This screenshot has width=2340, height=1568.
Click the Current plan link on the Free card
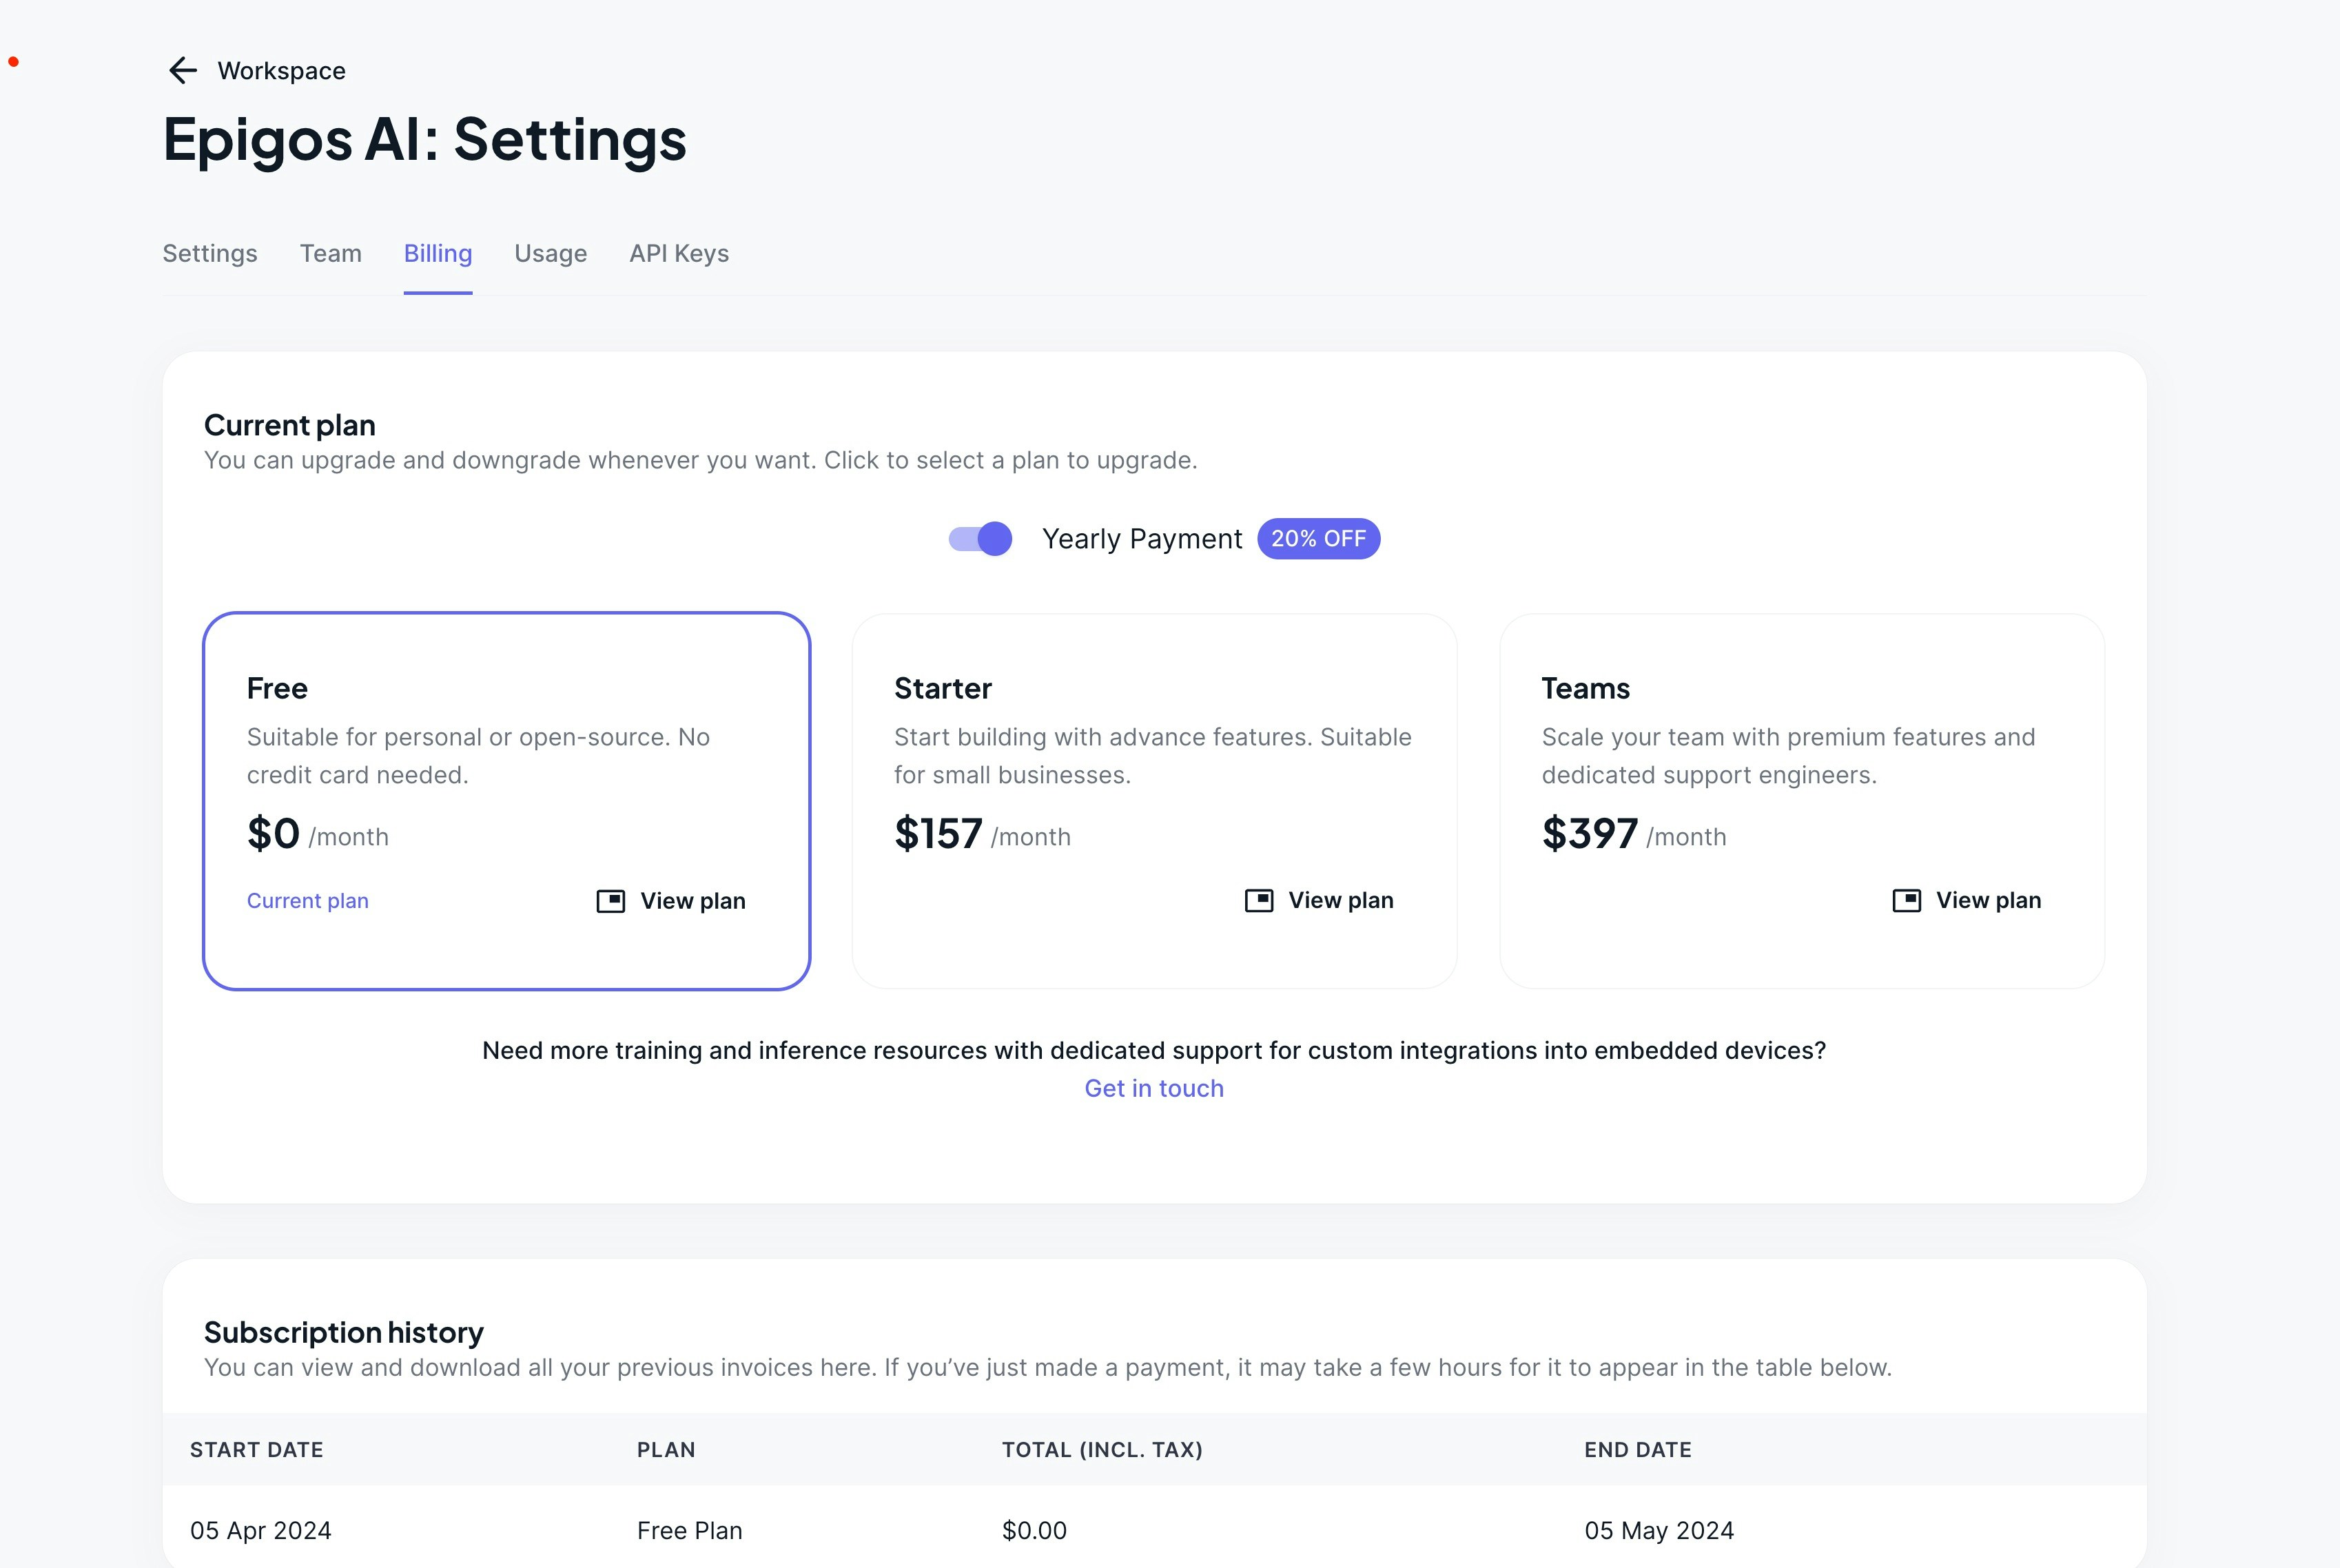[308, 900]
